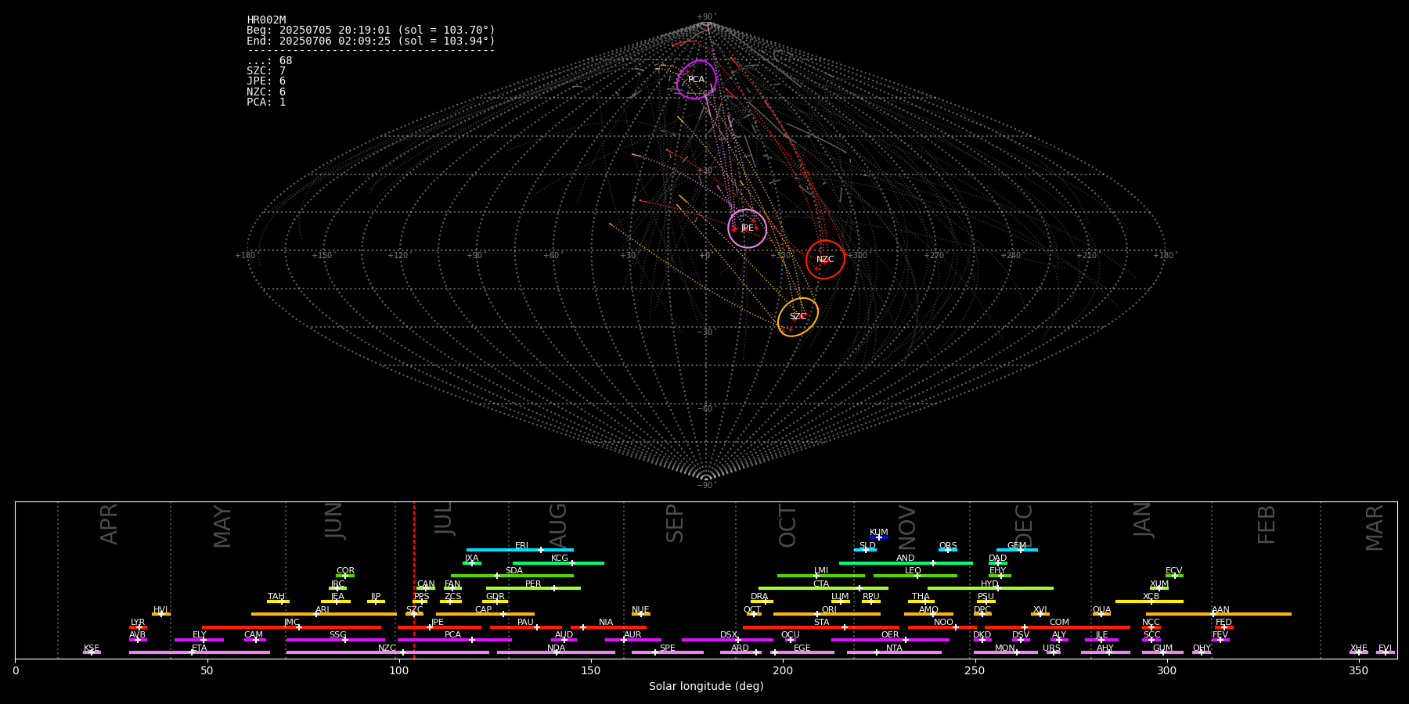Click the 'JPE: 6' count in the header
This screenshot has height=704, width=1409.
pyautogui.click(x=266, y=81)
